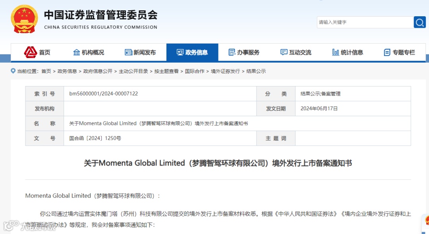
Task: Open 主动公开目录 breadcrumb link
Action: pyautogui.click(x=133, y=71)
